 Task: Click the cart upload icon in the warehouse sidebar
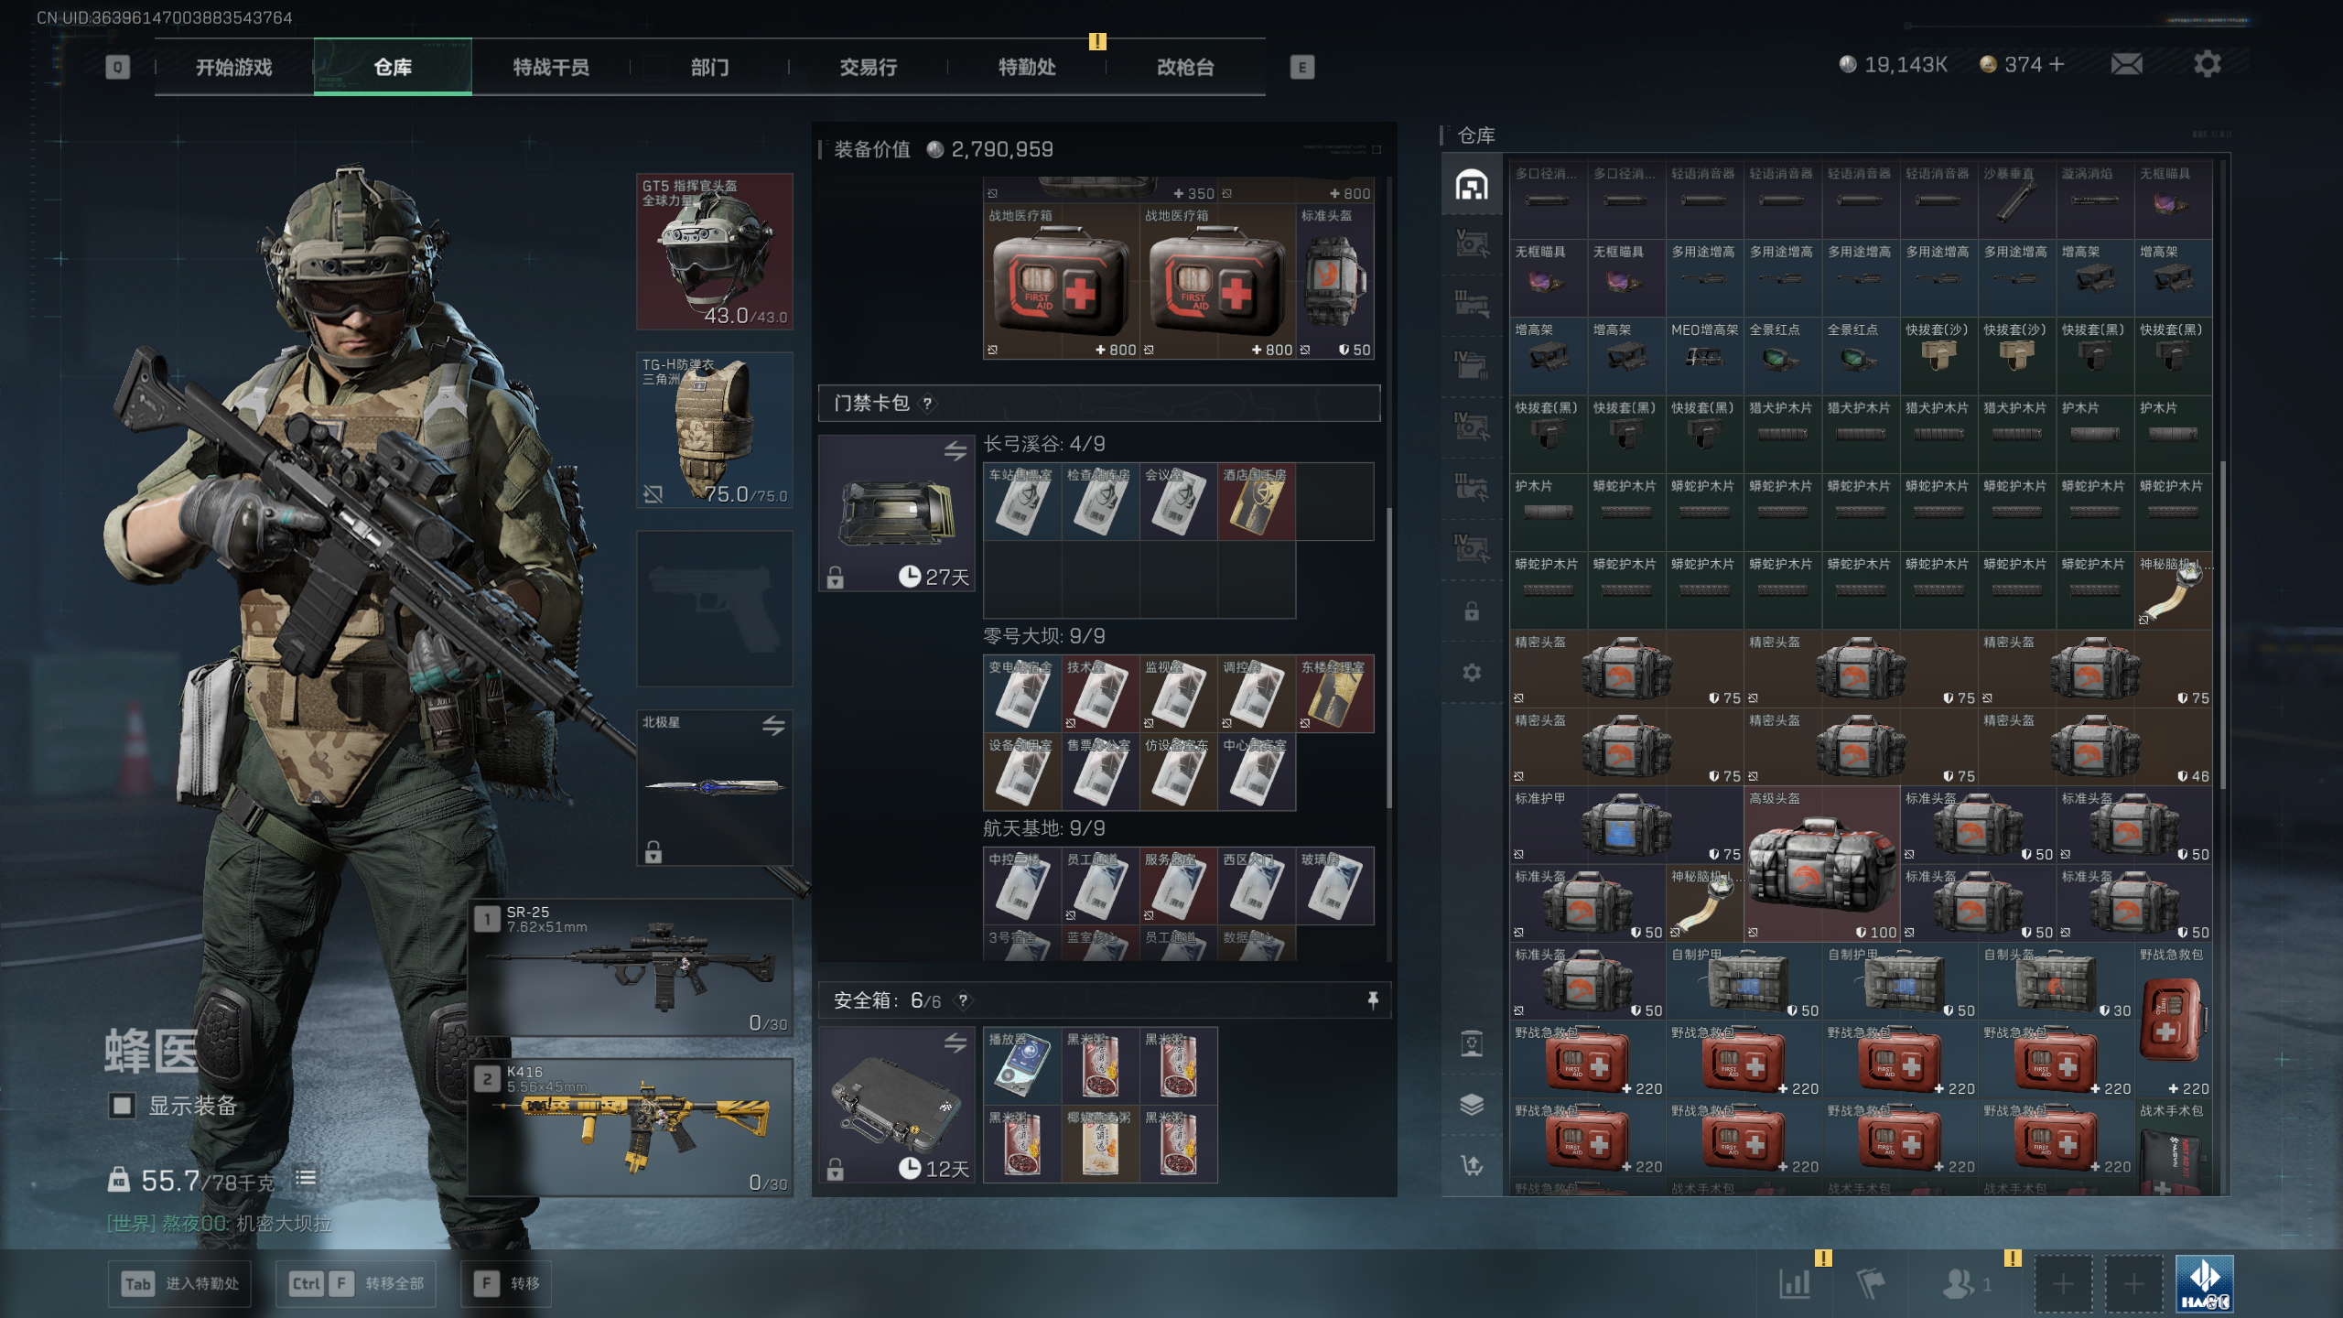coord(1471,1165)
